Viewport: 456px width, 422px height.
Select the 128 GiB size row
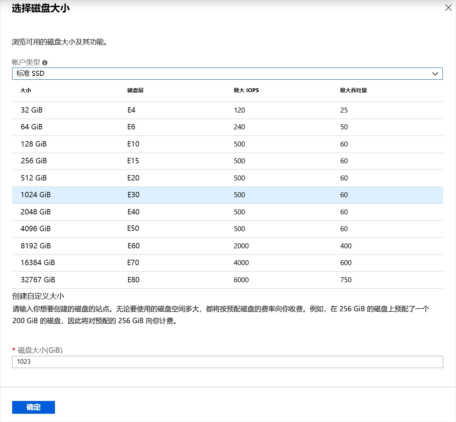(x=227, y=144)
